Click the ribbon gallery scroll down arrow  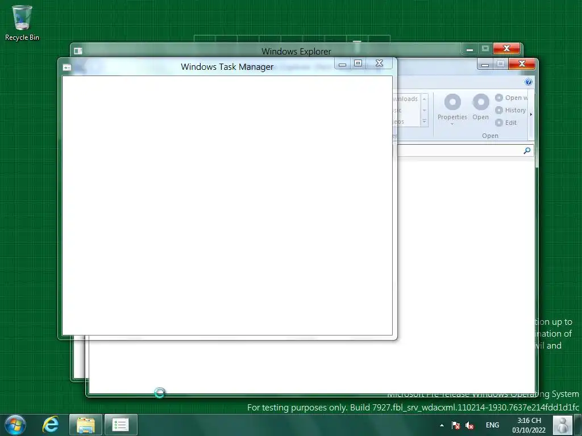coord(424,111)
